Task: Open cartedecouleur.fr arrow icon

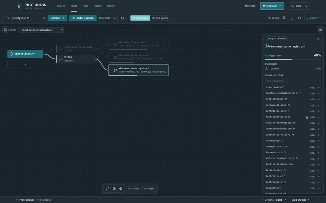Action: 318,111
